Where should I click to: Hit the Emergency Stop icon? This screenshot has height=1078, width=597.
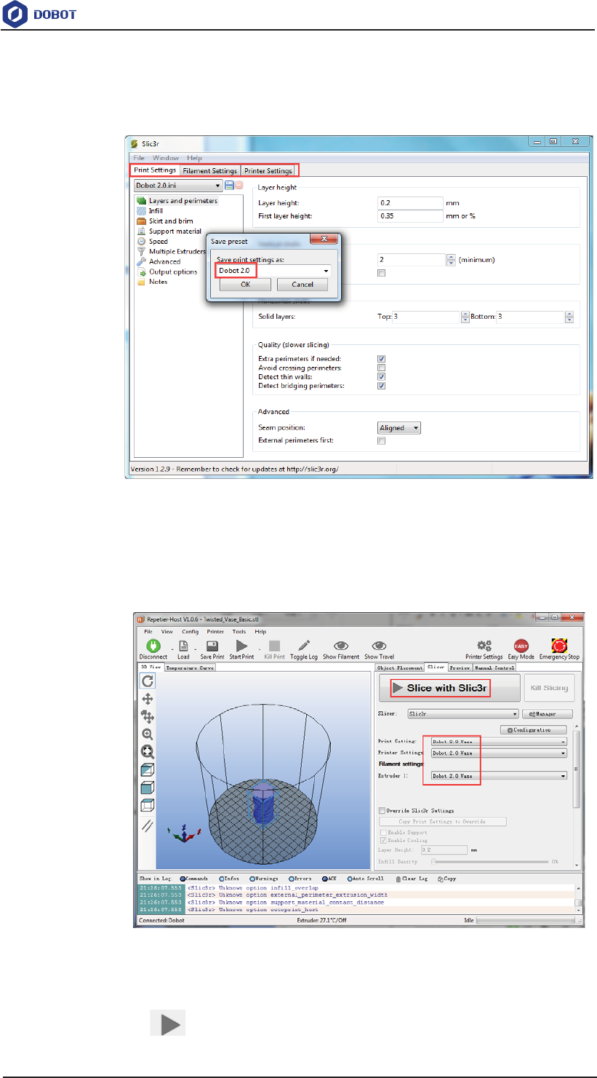pyautogui.click(x=560, y=645)
